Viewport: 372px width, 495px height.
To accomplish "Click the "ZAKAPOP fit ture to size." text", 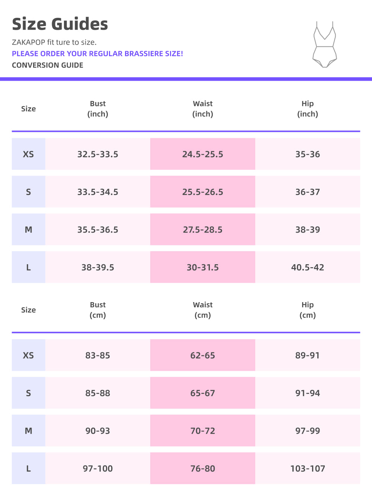I will click(x=54, y=42).
